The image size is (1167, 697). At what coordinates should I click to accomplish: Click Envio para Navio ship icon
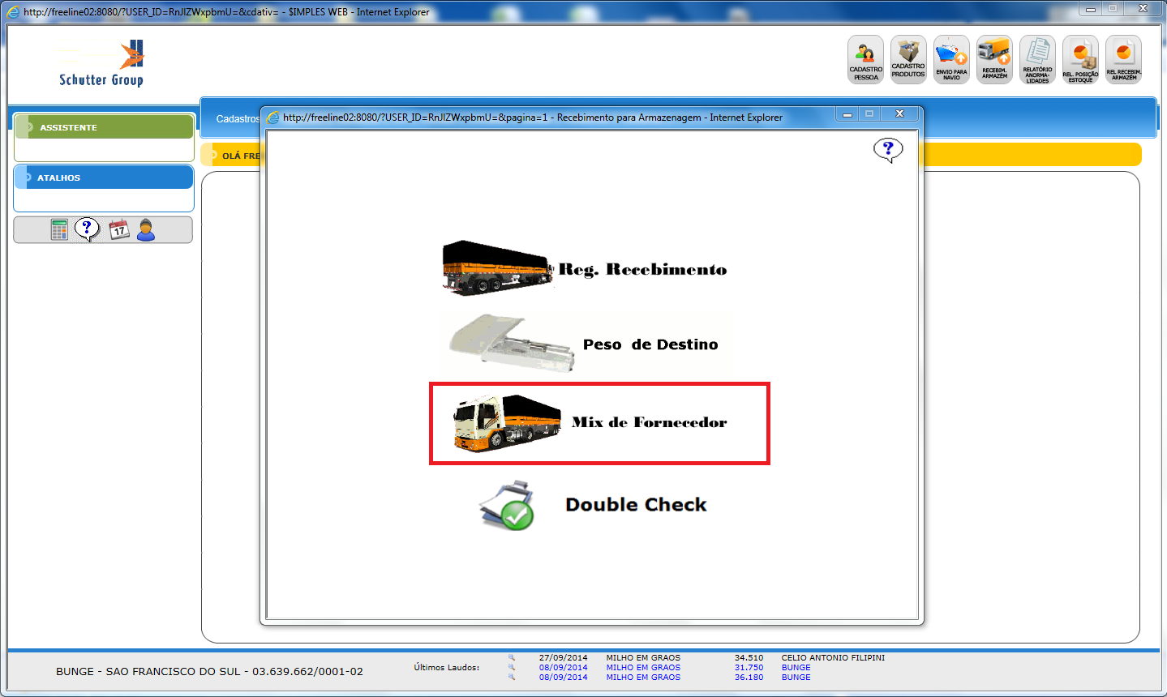tap(951, 59)
